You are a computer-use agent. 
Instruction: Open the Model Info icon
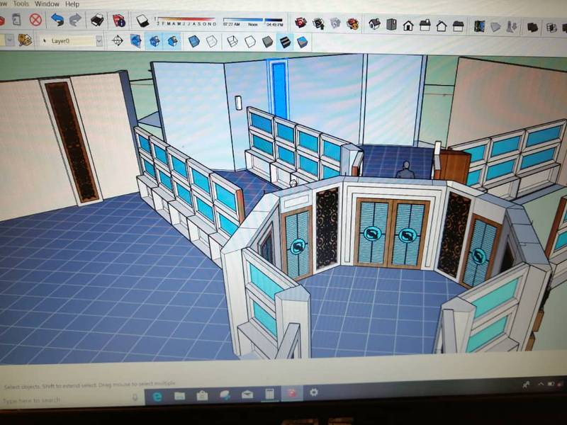(118, 21)
